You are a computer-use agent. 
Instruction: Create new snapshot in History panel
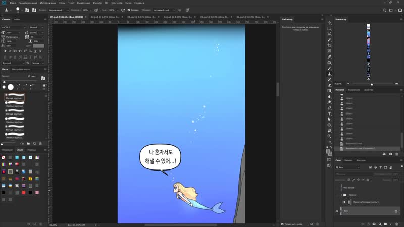pyautogui.click(x=391, y=154)
